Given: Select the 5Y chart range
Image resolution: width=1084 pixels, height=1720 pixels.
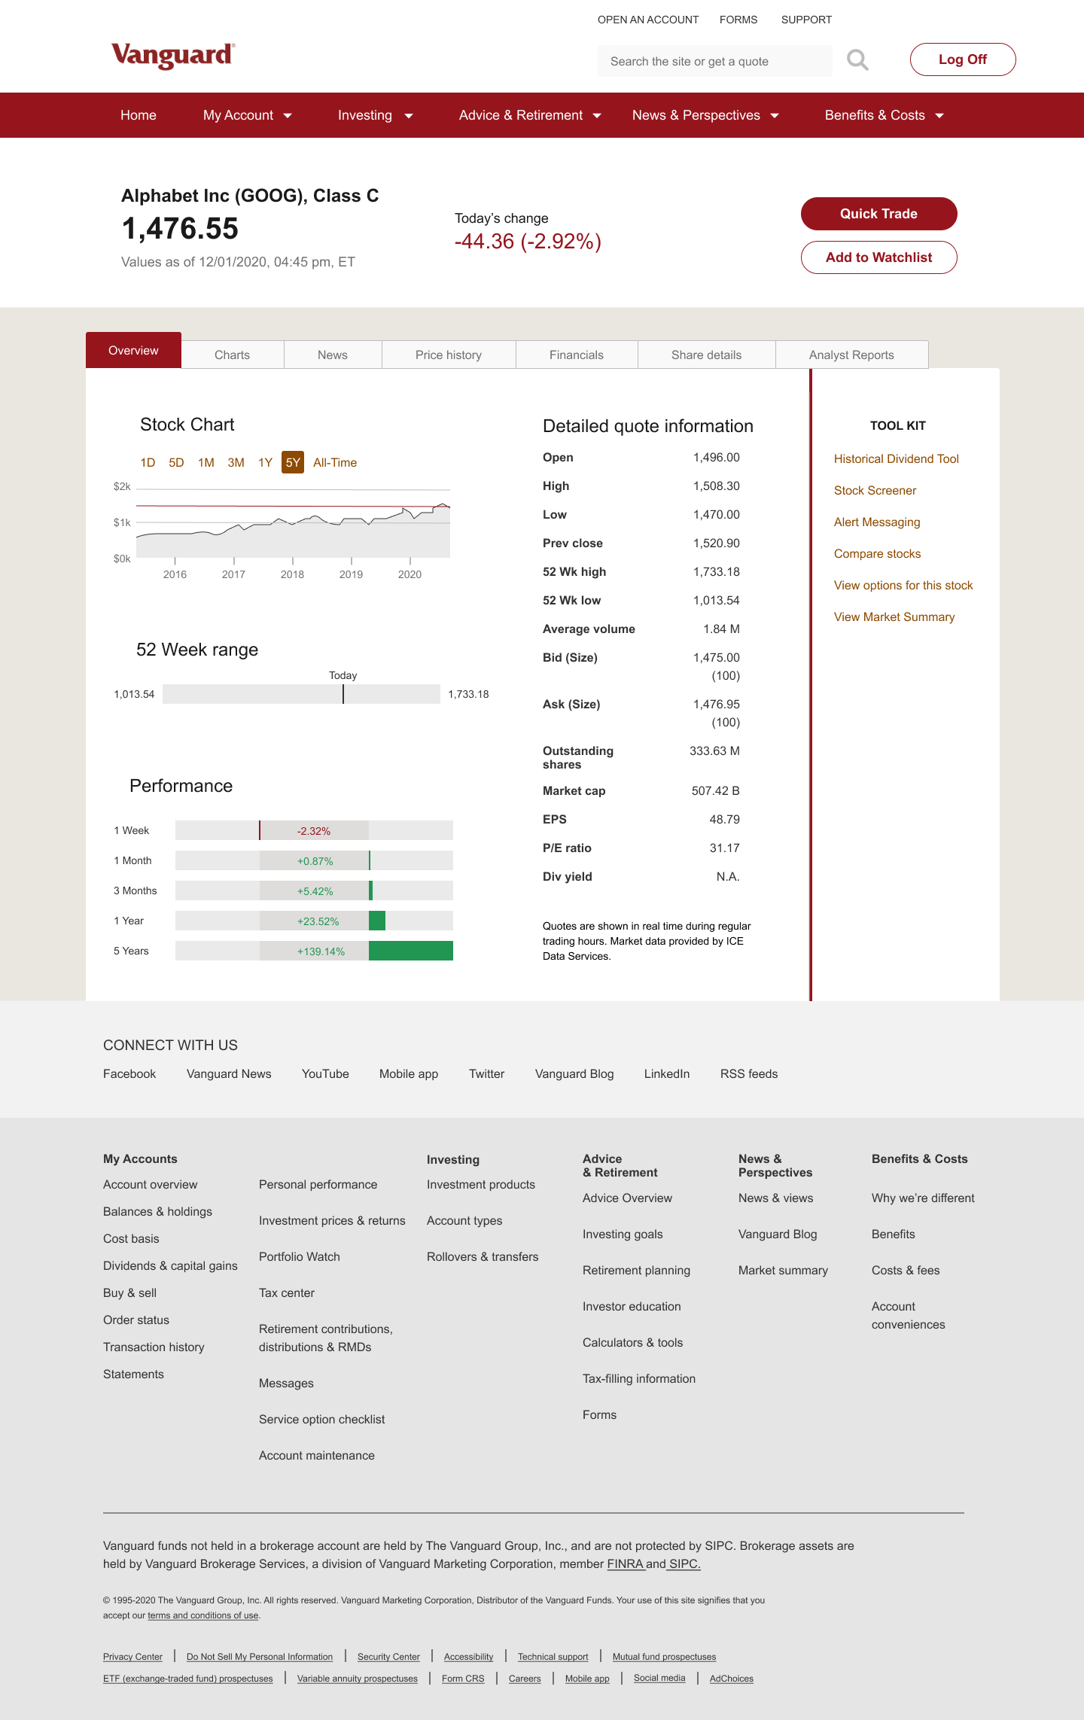Looking at the screenshot, I should 293,462.
